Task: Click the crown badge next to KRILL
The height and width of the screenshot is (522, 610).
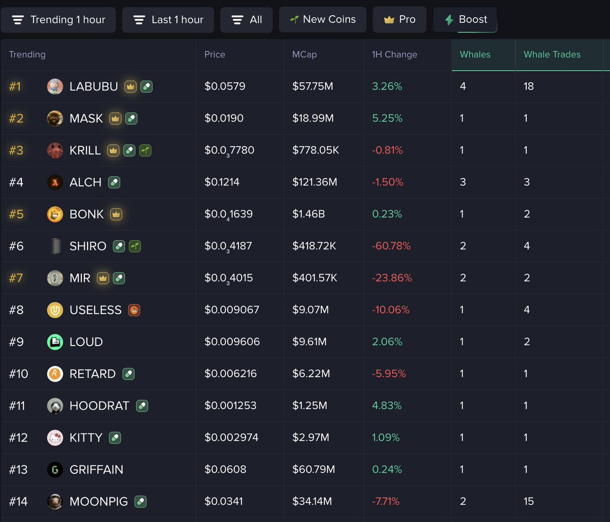Action: (x=113, y=150)
